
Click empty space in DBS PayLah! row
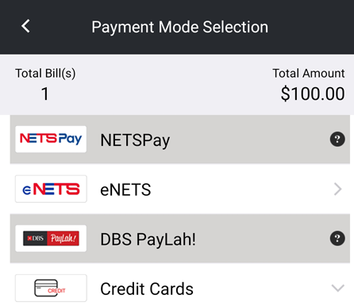(x=262, y=239)
